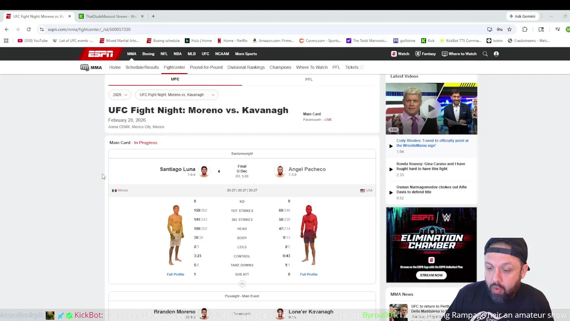Go to MMA Home

pos(115,67)
